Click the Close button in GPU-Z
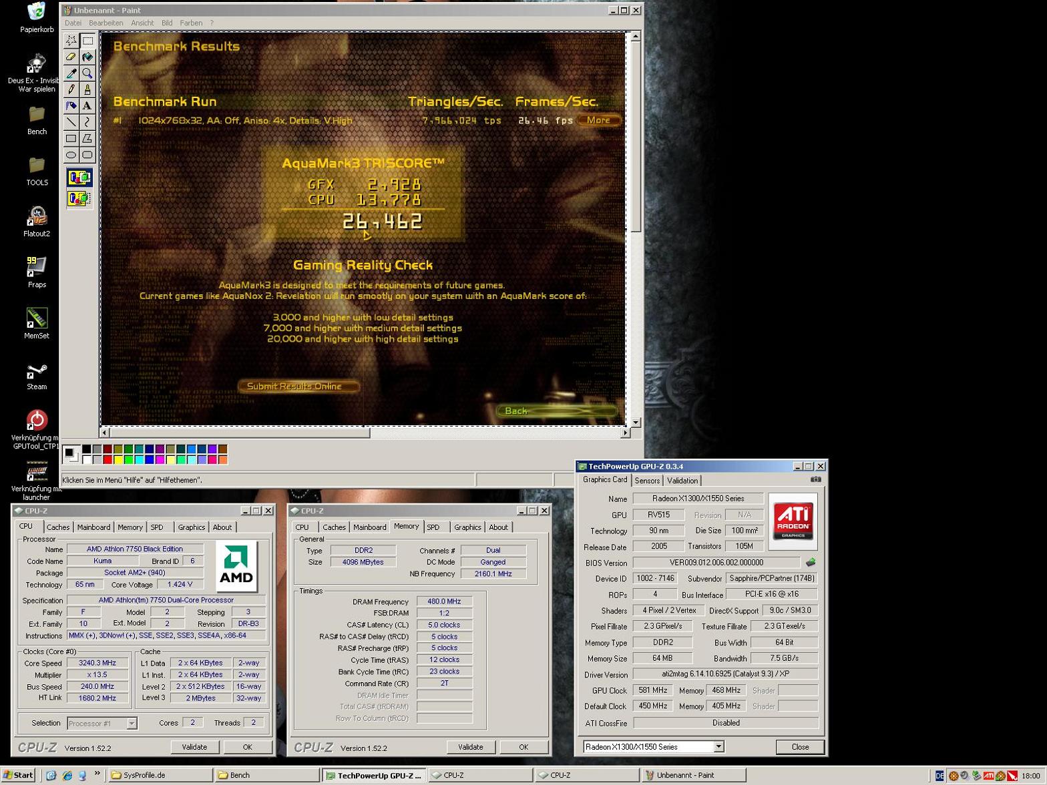1047x785 pixels. (x=800, y=747)
